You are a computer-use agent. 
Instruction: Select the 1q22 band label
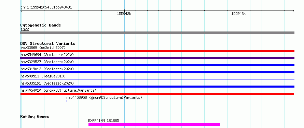click(25, 30)
